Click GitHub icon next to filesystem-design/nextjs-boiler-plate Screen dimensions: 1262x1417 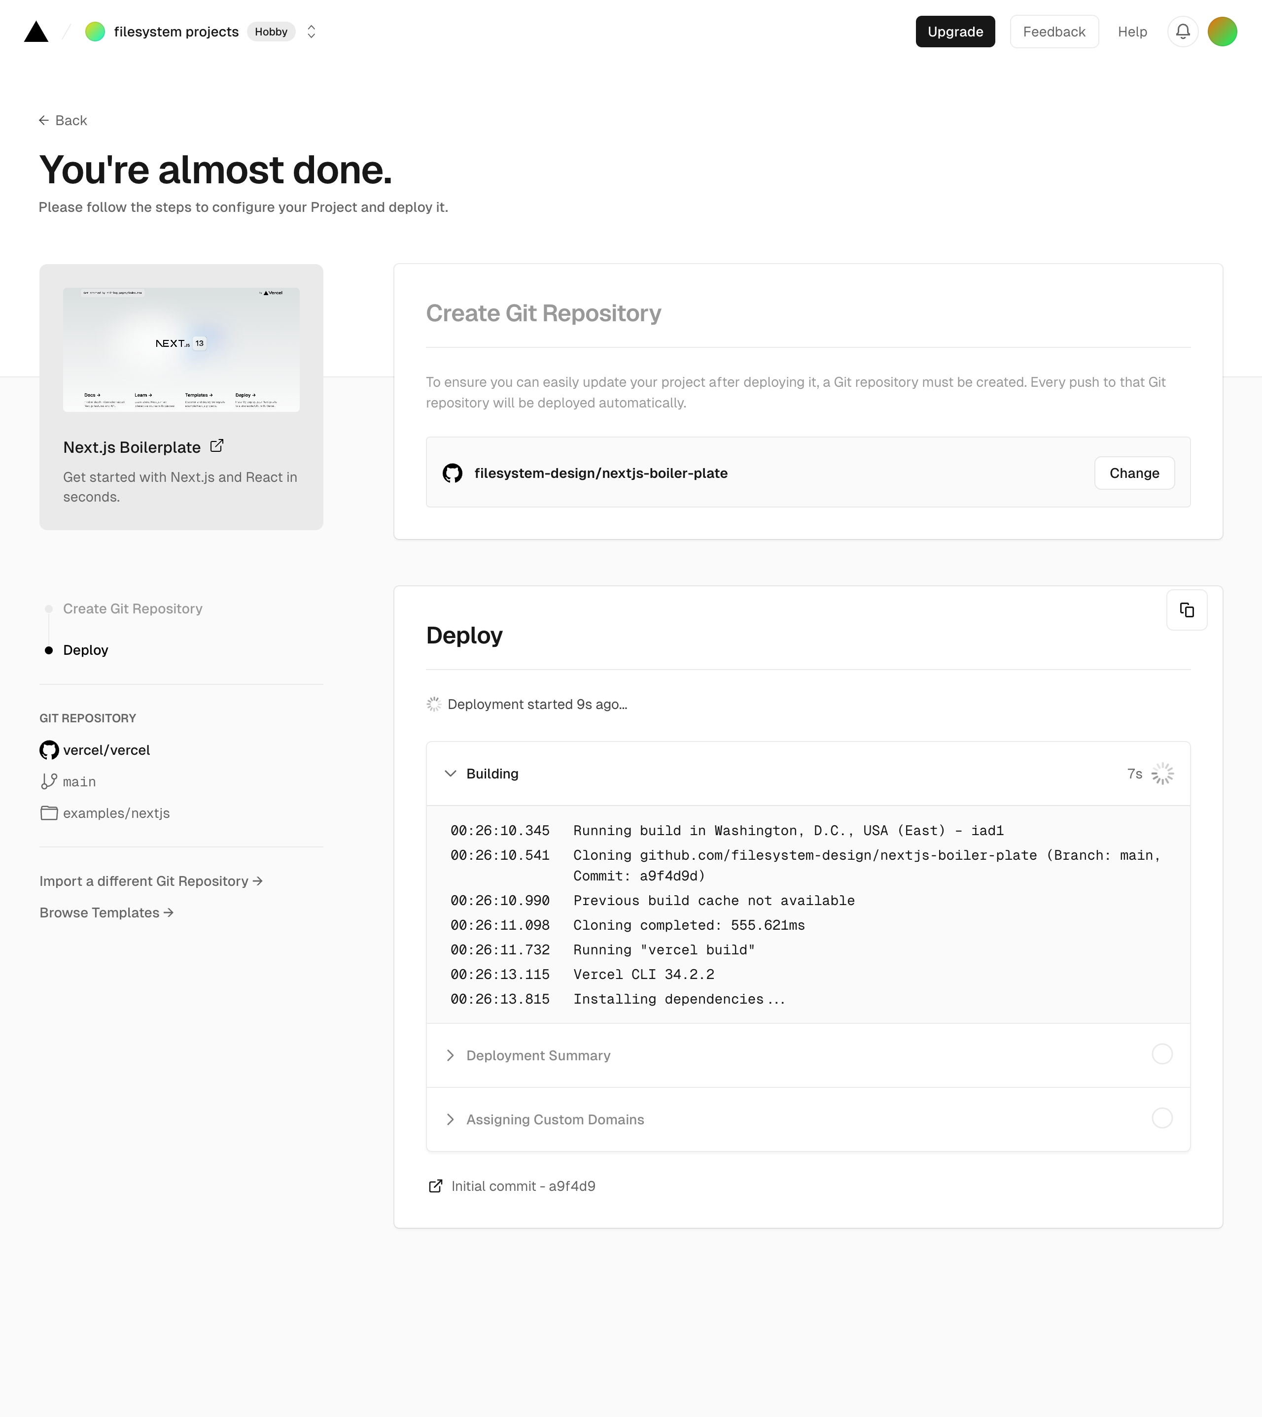pyautogui.click(x=453, y=473)
